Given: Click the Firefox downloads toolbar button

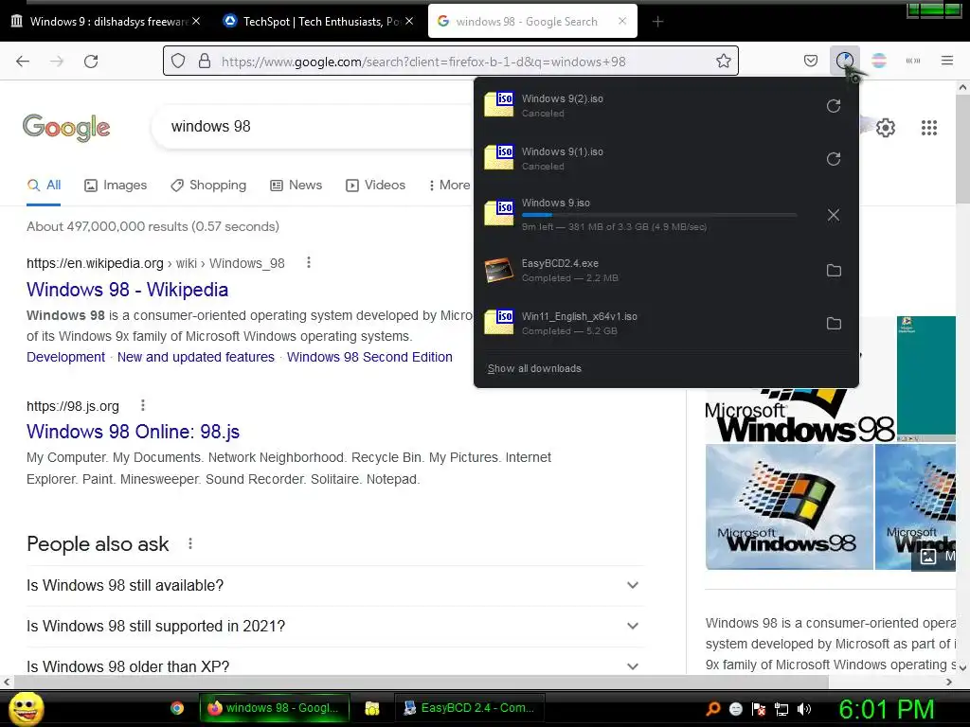Looking at the screenshot, I should (x=844, y=61).
